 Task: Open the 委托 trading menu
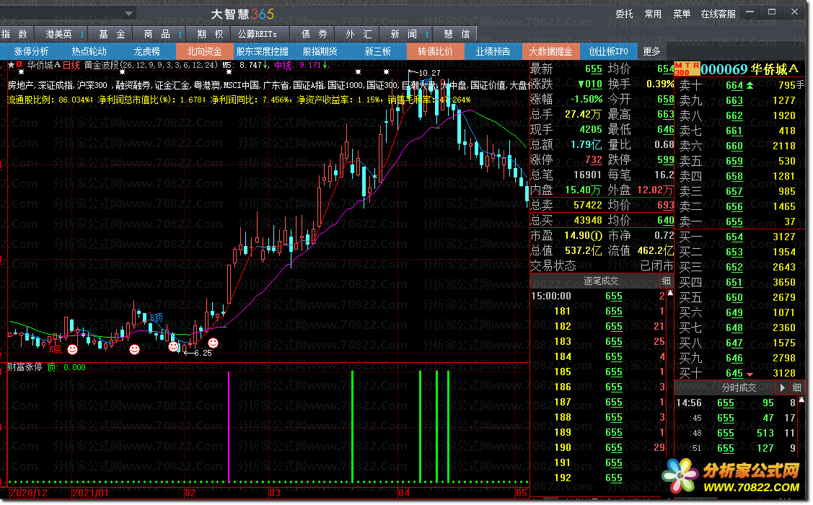624,14
